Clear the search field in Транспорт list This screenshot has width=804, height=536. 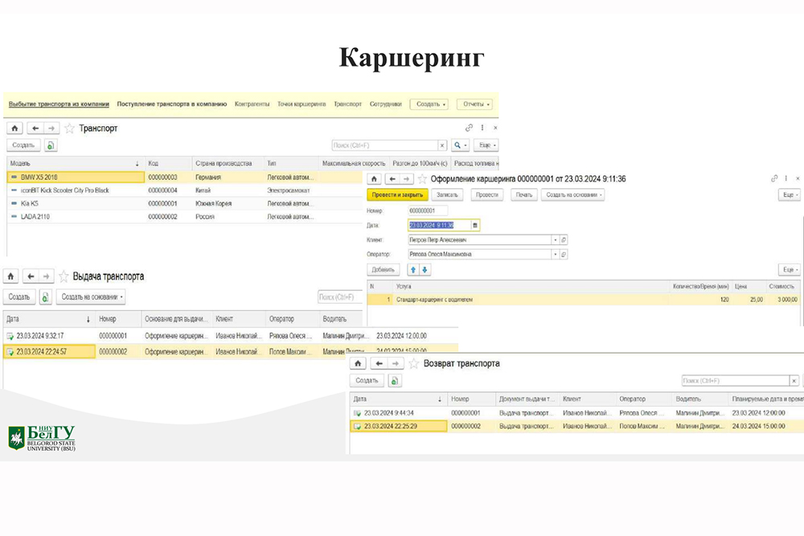coord(441,145)
